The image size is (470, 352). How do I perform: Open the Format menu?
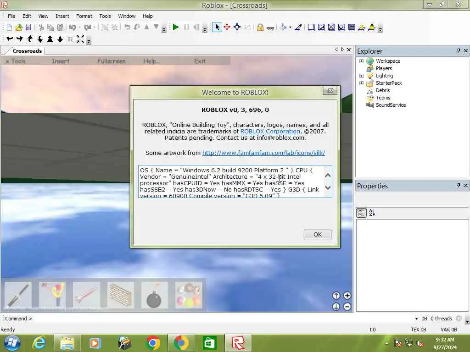[x=84, y=16]
